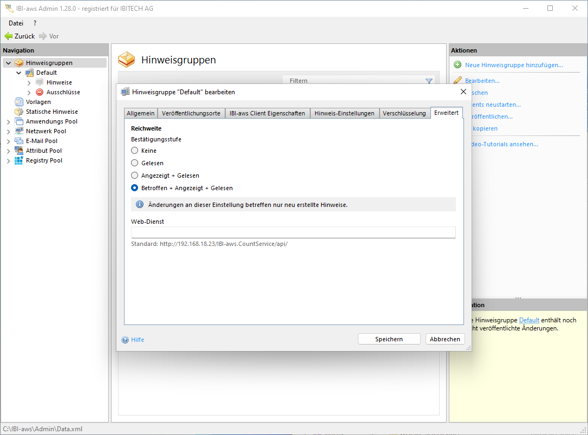Click the Statische Hinweise icon
588x435 pixels.
(x=19, y=112)
